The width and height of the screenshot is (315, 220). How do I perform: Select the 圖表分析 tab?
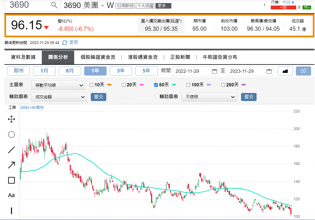click(58, 57)
